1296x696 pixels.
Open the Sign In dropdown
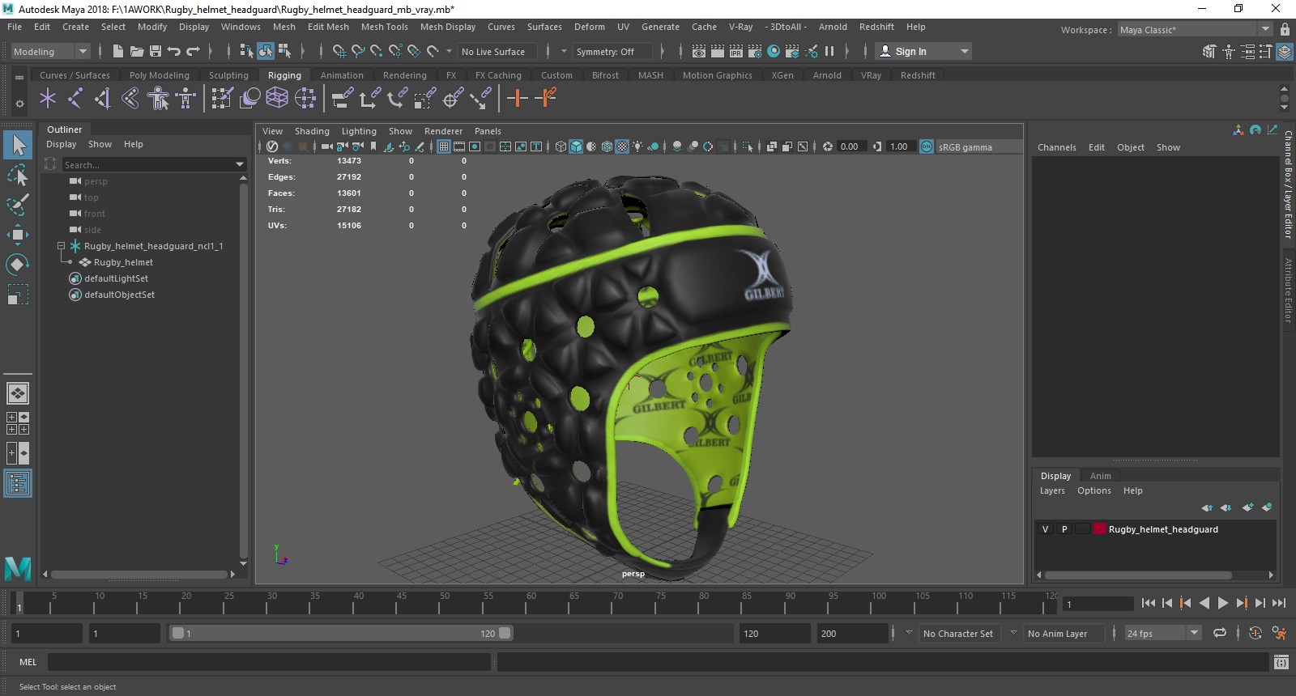[x=923, y=51]
